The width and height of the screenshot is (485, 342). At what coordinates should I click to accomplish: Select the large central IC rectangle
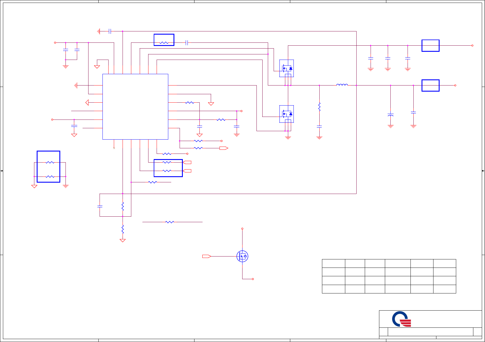tap(135, 107)
